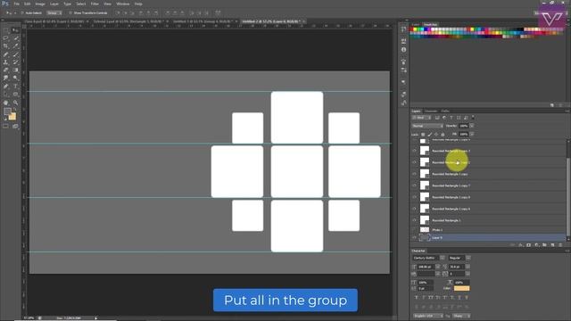This screenshot has width=571, height=321.
Task: Select the Move tool
Action: [x=15, y=30]
